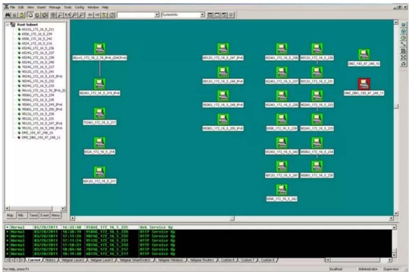Switch to the Netgear Routers tab
409x272 pixels.
202,260
